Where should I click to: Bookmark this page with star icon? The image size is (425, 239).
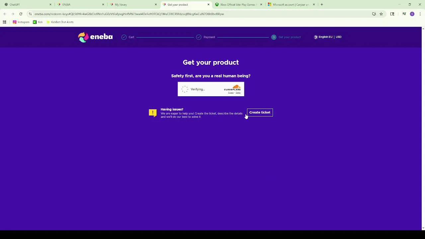point(381,14)
